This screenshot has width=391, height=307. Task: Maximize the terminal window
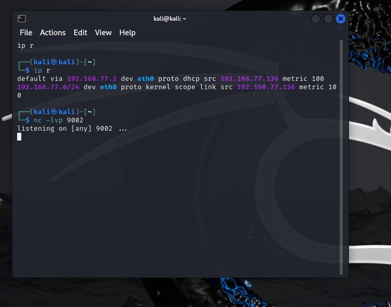[328, 19]
